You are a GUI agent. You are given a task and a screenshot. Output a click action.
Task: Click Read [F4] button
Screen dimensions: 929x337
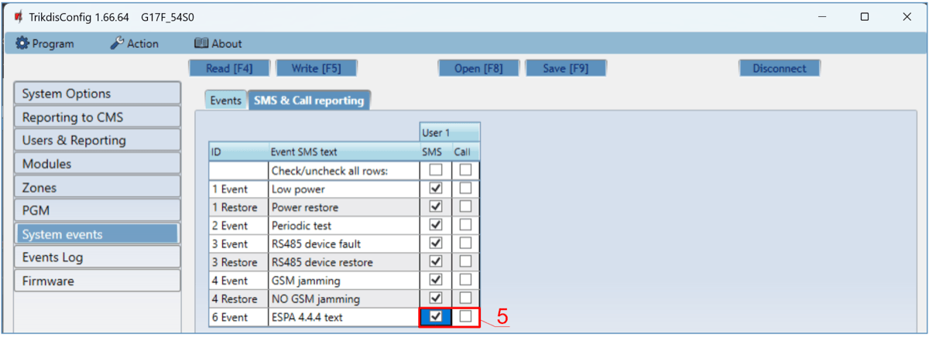pos(229,68)
